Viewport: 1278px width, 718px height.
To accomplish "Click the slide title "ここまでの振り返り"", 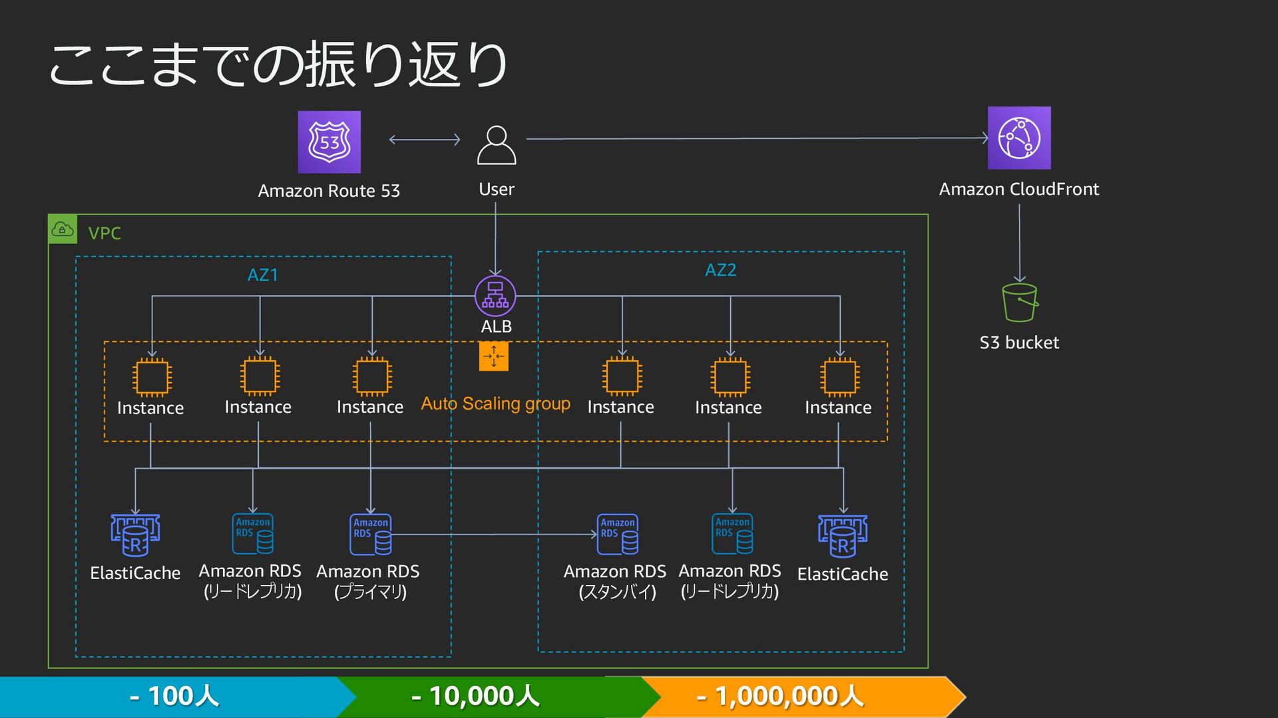I will pos(278,64).
